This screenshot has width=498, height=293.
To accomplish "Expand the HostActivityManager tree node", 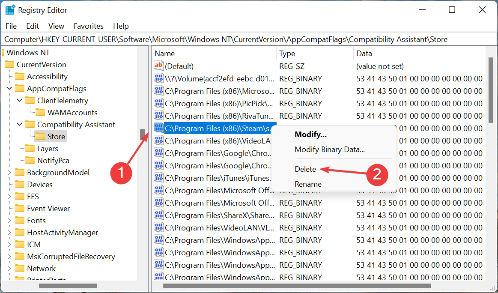I will [9, 233].
